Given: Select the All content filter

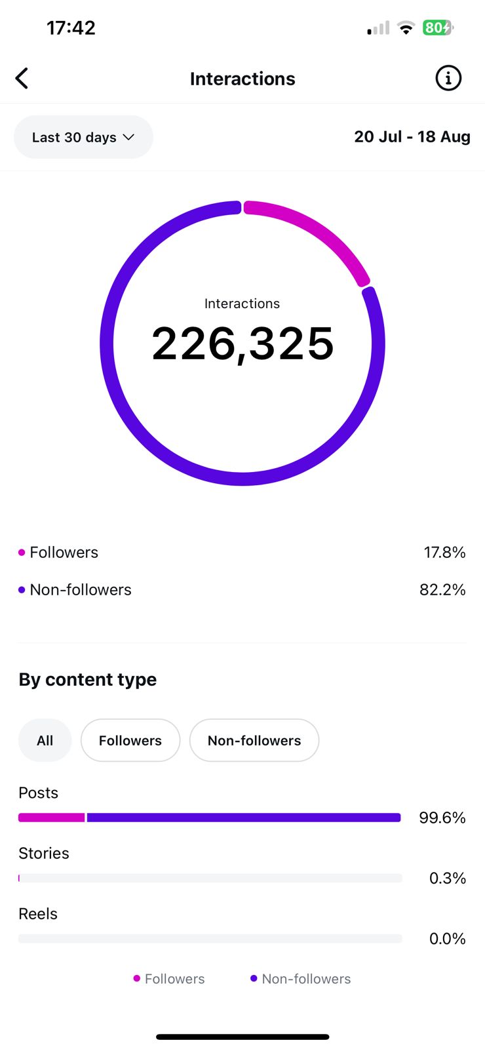Looking at the screenshot, I should [x=45, y=740].
